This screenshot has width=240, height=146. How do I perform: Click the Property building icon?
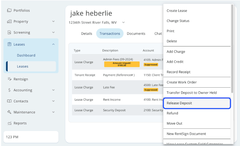click(x=9, y=22)
